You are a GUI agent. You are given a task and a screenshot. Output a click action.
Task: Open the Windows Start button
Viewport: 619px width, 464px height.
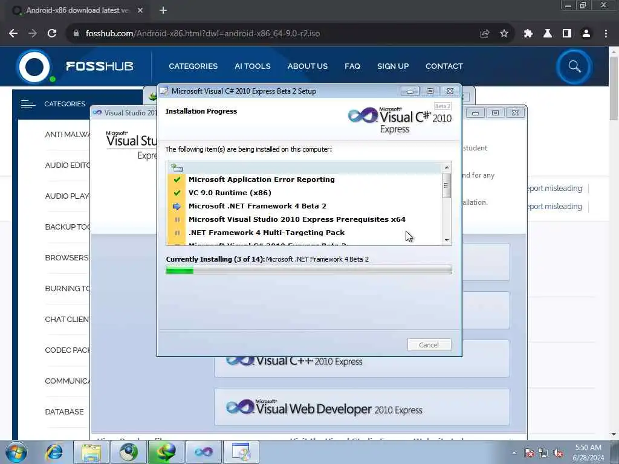point(16,452)
